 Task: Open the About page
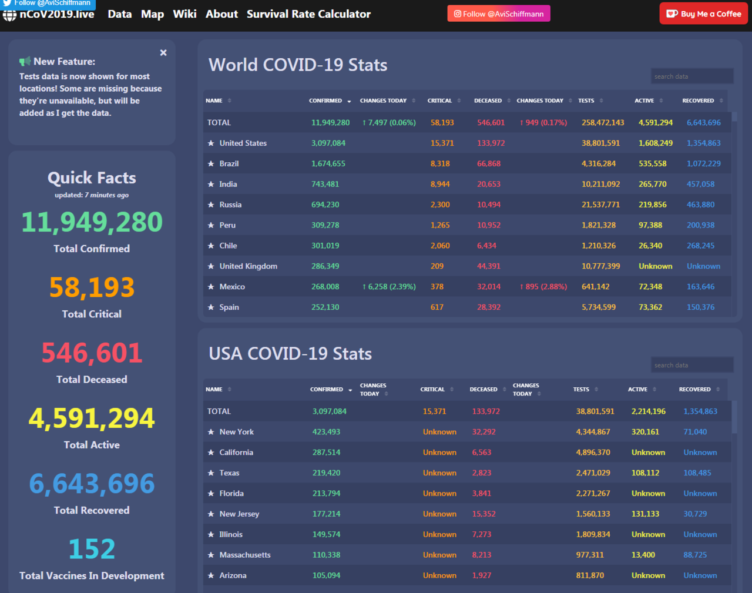[221, 14]
